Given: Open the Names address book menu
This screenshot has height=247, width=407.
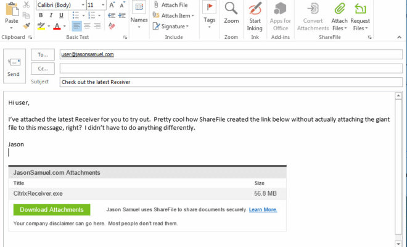Looking at the screenshot, I should click(x=139, y=14).
